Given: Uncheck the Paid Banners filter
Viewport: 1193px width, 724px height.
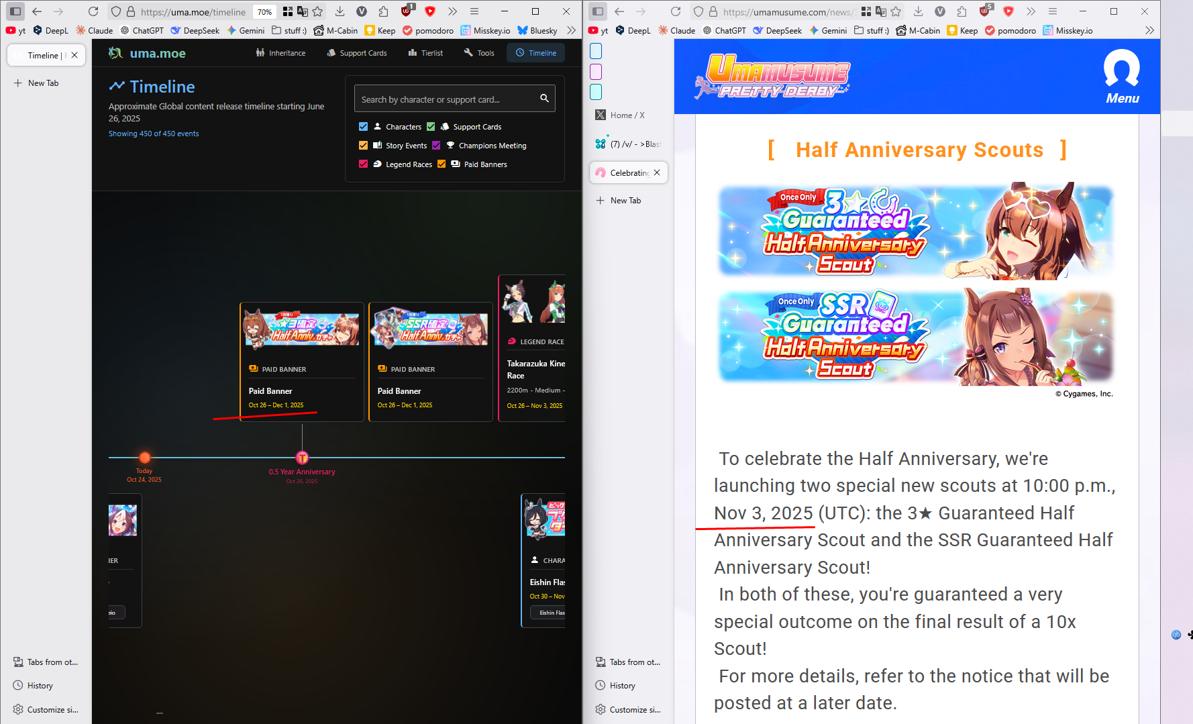Looking at the screenshot, I should coord(442,164).
